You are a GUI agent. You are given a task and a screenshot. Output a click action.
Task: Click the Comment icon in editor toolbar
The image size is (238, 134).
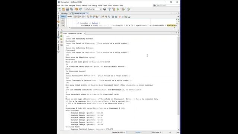(x=126, y=16)
